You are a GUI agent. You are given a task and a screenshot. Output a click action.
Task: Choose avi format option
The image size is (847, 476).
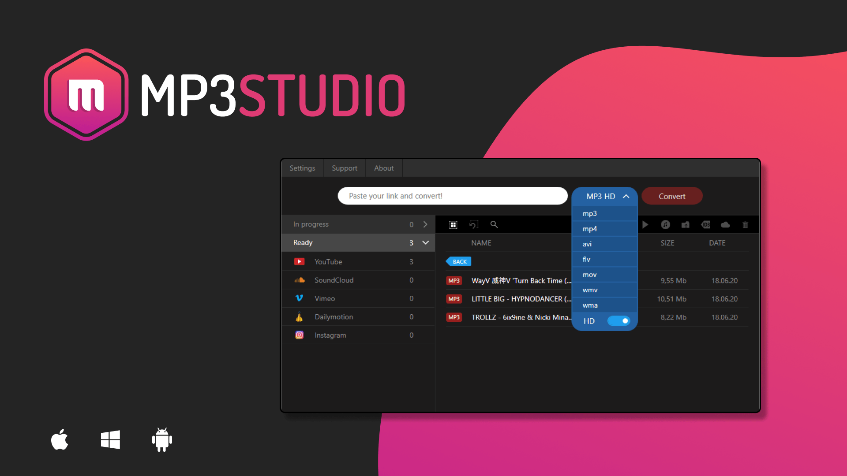click(x=604, y=244)
